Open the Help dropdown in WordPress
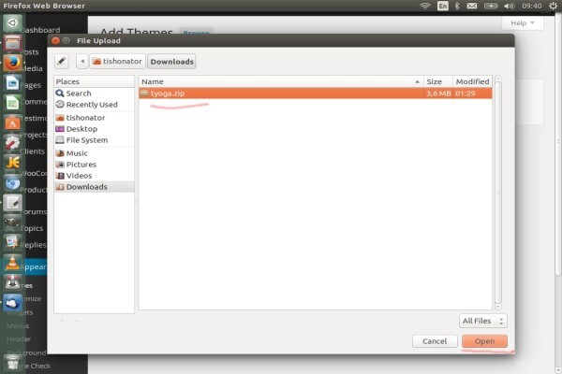 (523, 22)
